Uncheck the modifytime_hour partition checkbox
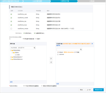This screenshot has height=93, width=106. point(11,25)
